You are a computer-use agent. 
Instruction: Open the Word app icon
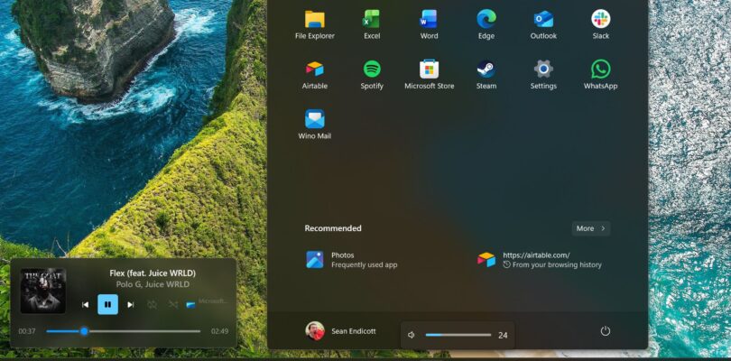click(x=429, y=24)
